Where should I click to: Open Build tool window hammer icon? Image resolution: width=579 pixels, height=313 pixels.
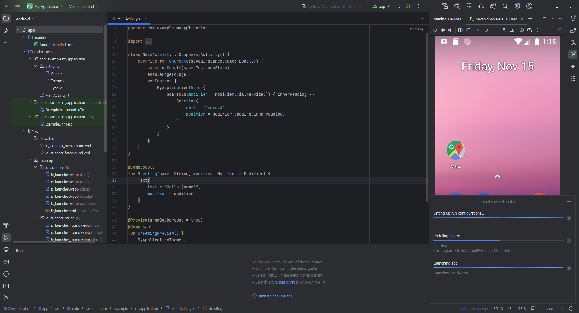(6, 226)
